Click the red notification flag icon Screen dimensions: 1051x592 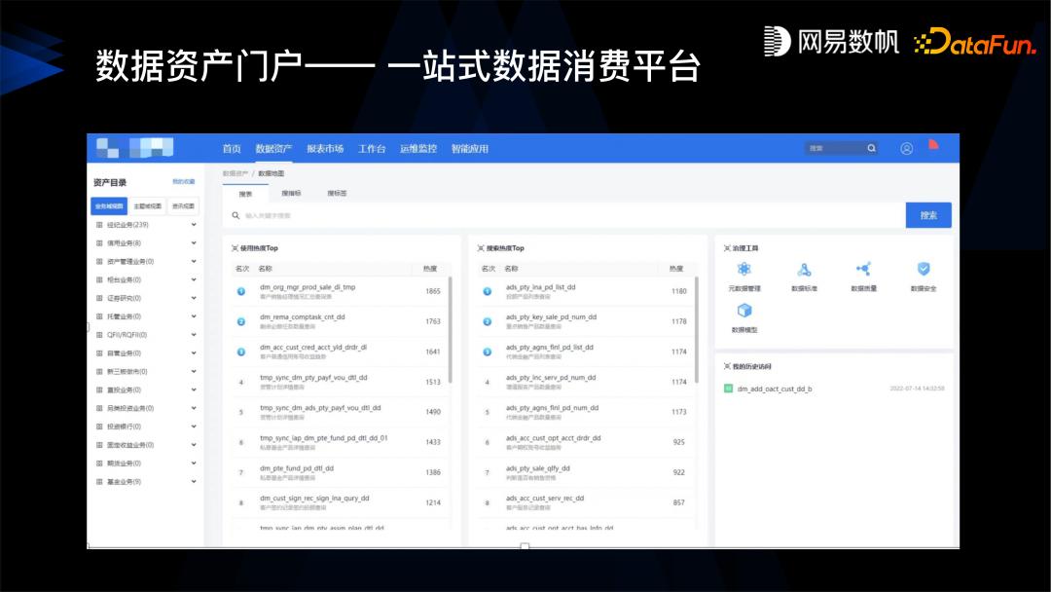[x=932, y=147]
